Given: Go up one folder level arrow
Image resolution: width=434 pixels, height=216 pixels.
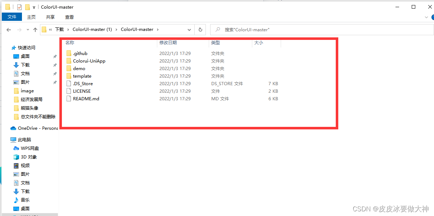Looking at the screenshot, I should (x=35, y=30).
